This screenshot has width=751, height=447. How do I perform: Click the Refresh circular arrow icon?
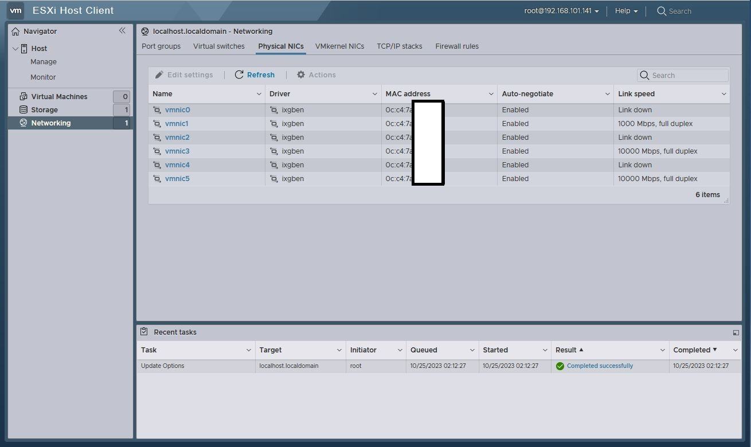pos(239,74)
